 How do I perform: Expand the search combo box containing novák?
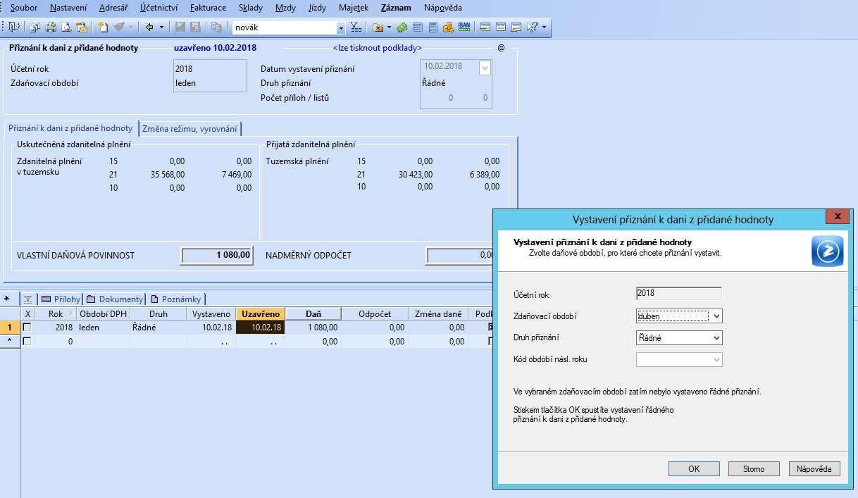(x=341, y=27)
